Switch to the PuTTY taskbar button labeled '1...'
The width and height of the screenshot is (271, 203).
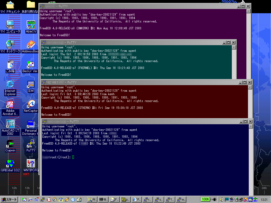[170, 200]
